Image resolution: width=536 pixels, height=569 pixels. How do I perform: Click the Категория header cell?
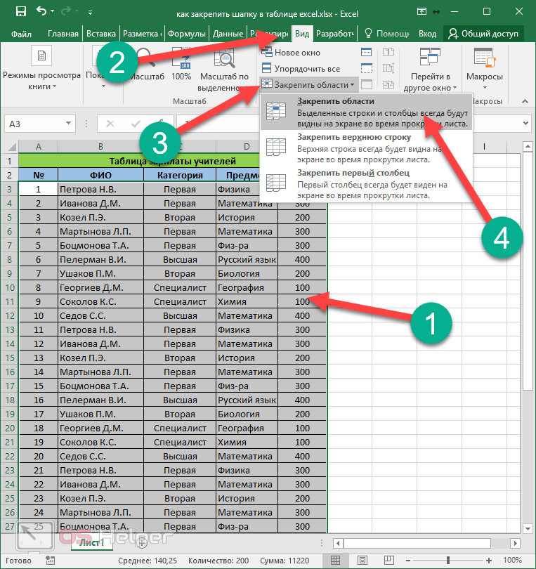(180, 176)
